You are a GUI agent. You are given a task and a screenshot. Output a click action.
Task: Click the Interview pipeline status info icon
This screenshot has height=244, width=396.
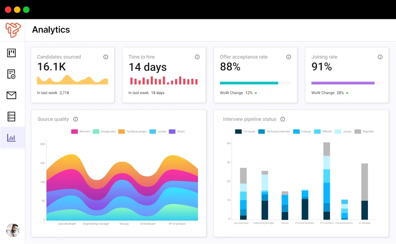(x=283, y=119)
